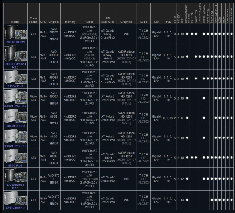235x213 pixels.
Task: Click the Form Factor column header
Action: point(33,20)
